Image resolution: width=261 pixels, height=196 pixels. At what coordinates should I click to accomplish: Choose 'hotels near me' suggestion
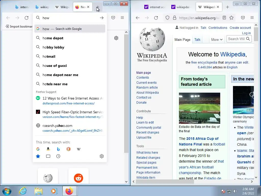[x=70, y=84]
